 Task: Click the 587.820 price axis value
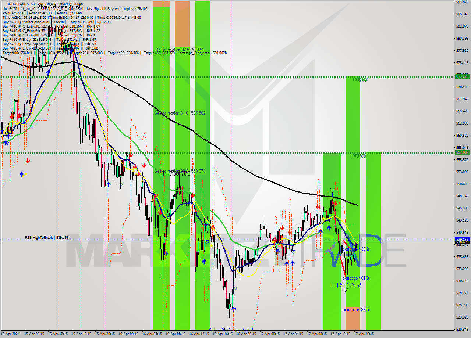coord(462,2)
